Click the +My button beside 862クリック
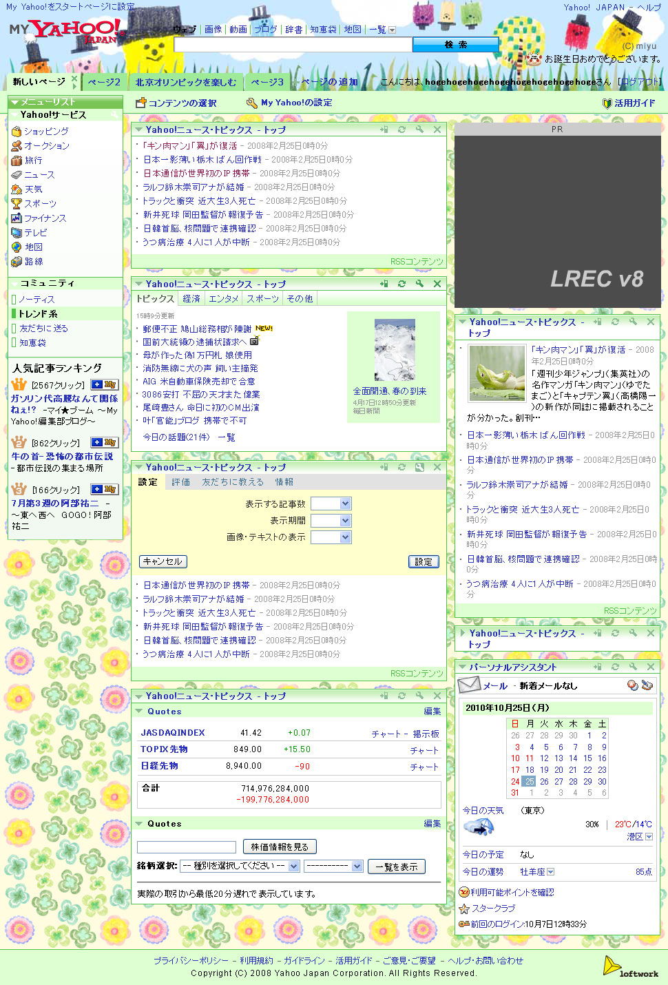Image resolution: width=668 pixels, height=985 pixels. [x=104, y=442]
